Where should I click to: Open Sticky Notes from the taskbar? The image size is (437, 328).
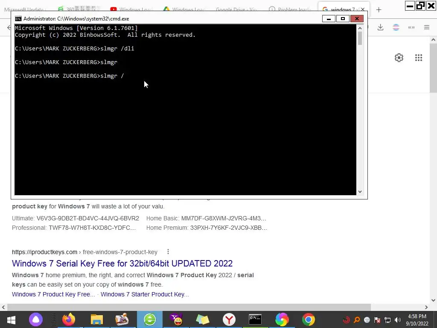202,319
